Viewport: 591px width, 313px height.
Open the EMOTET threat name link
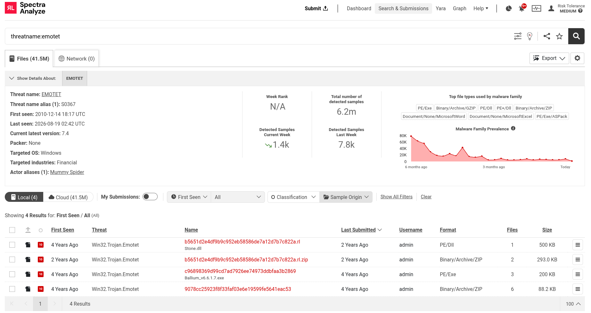click(51, 94)
